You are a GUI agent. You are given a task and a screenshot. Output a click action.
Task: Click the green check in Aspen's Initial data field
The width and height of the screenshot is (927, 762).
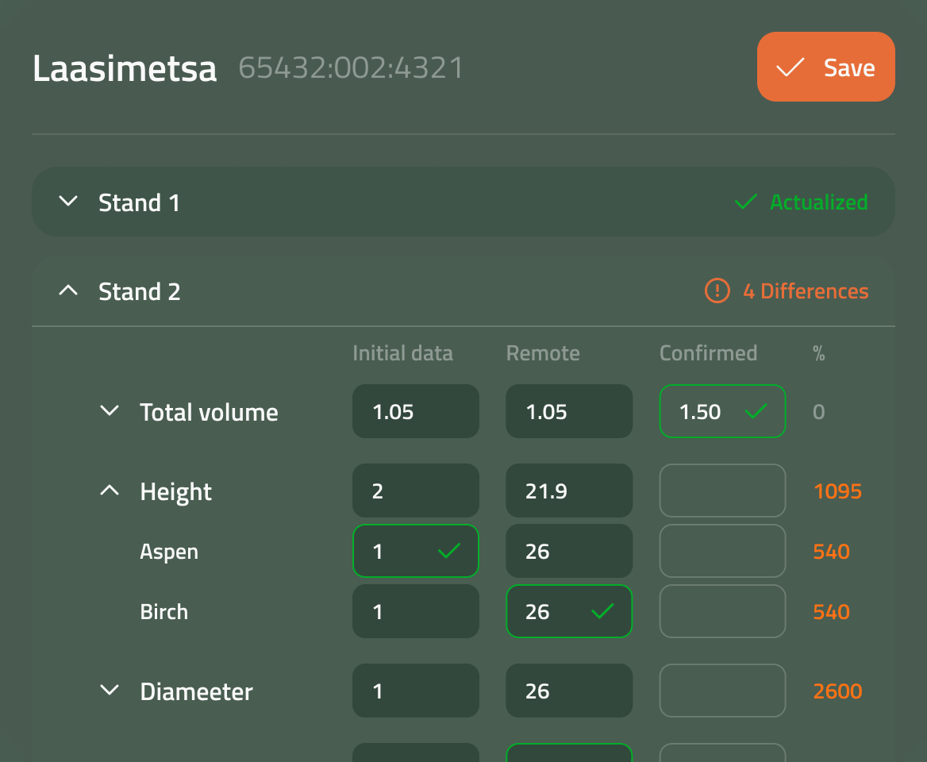click(x=450, y=551)
